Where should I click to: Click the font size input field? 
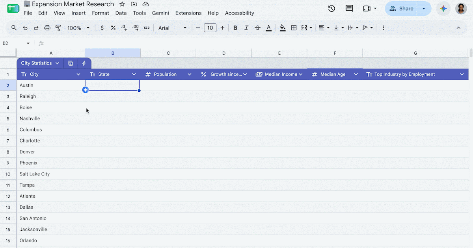210,28
